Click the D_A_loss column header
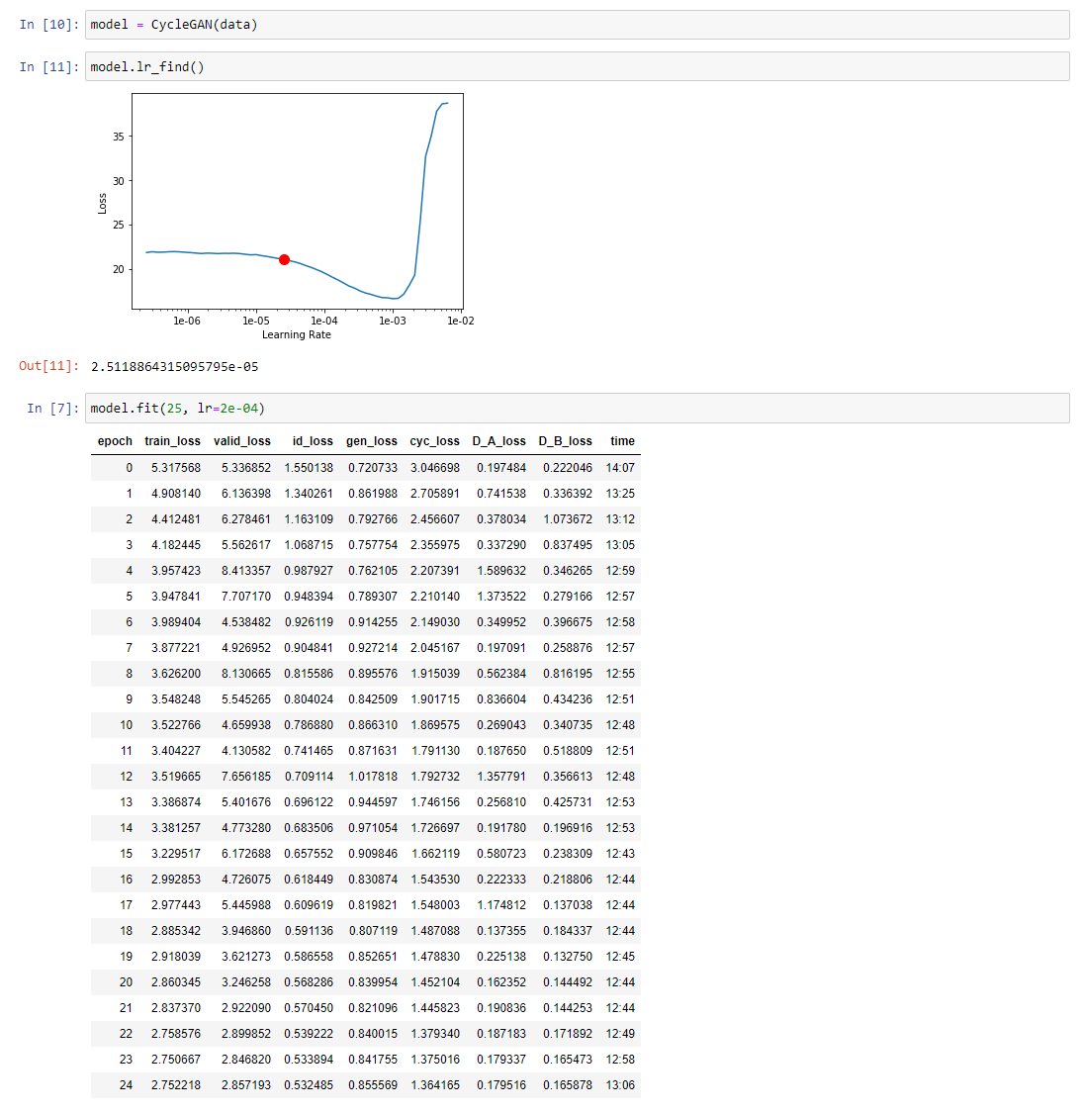 click(x=498, y=441)
